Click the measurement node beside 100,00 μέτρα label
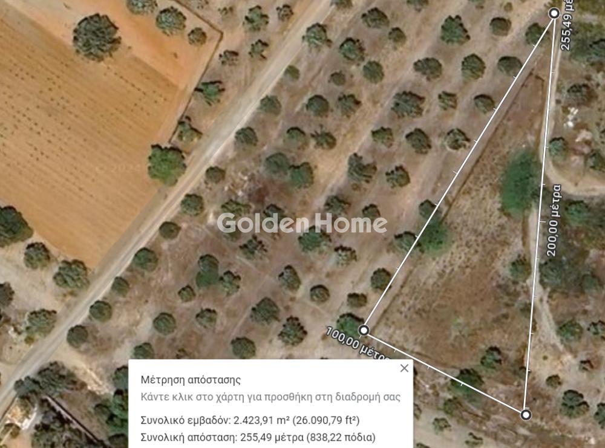605x448 pixels. pyautogui.click(x=364, y=331)
